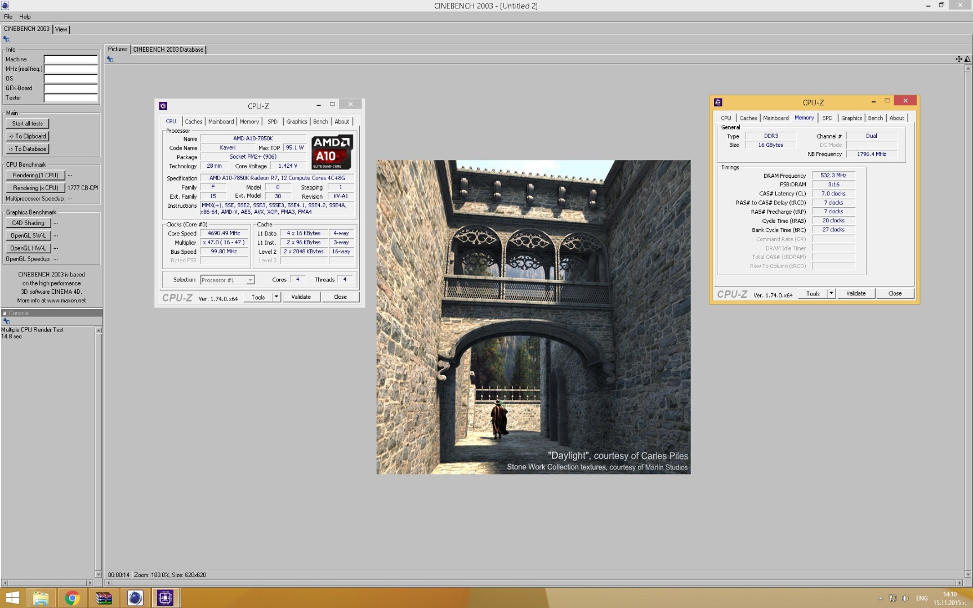
Task: Click the Close button at bottom of right CPU-Z window
Action: click(895, 293)
